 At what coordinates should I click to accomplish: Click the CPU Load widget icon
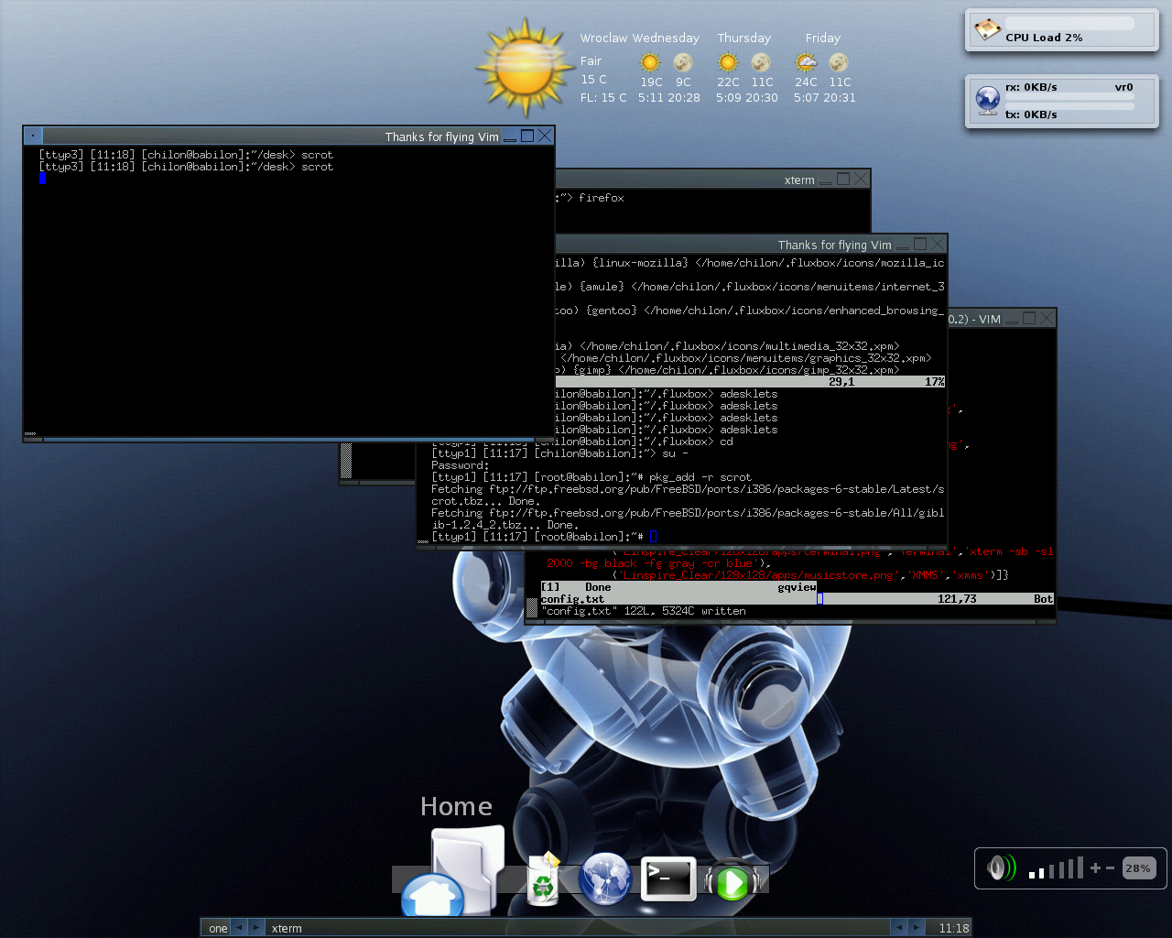[x=987, y=29]
